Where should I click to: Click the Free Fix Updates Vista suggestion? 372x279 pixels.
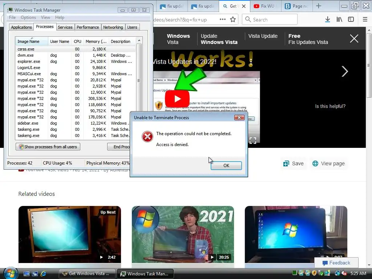[308, 39]
